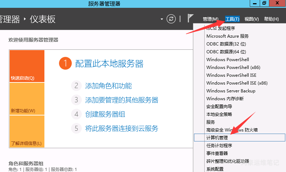286x172 pixels.
Task: Launch Windows PowerShell from tools menu
Action: tap(228, 60)
